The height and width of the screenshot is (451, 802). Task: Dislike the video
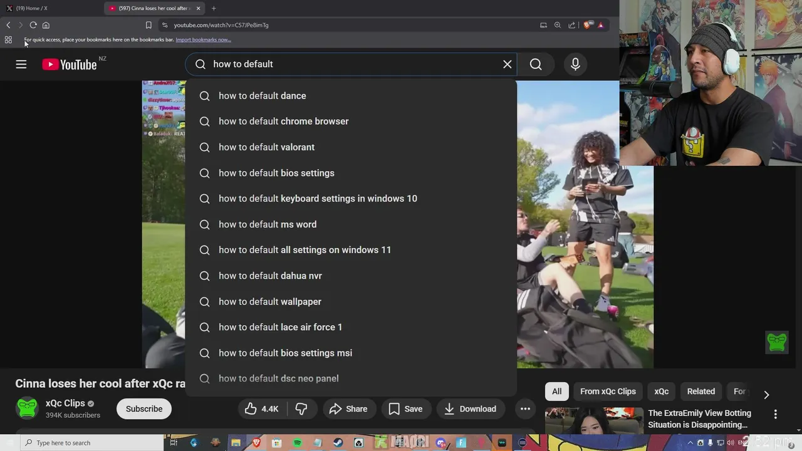[301, 409]
